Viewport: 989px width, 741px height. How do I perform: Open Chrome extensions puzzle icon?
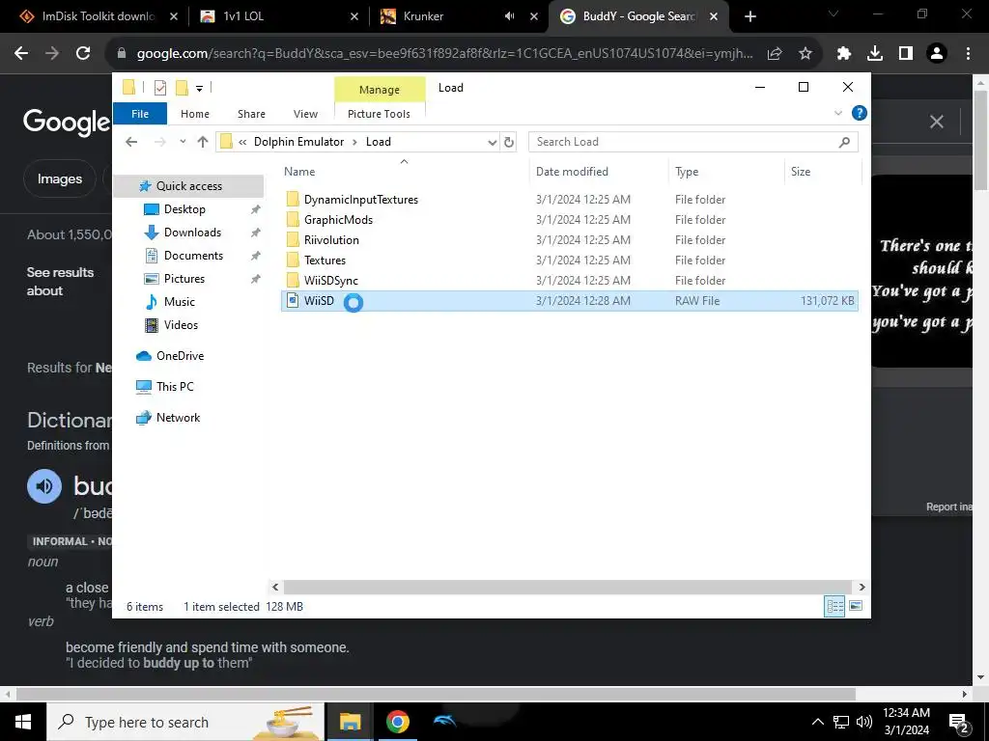pyautogui.click(x=844, y=53)
